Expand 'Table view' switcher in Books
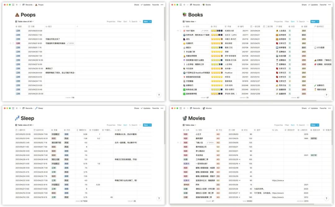Viewport: 335px width, 207px height. click(189, 22)
